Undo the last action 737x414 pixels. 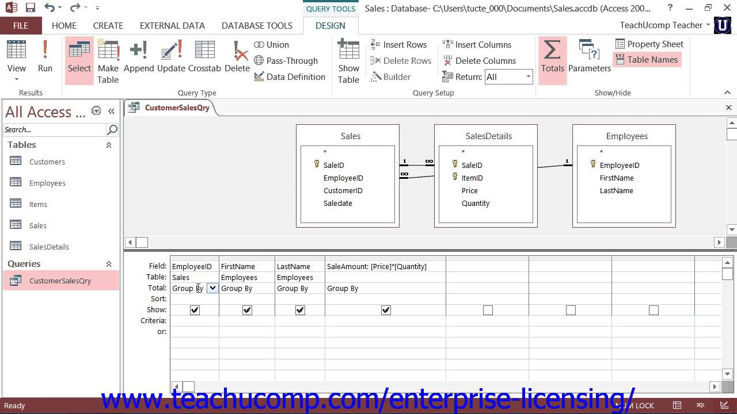(x=50, y=8)
